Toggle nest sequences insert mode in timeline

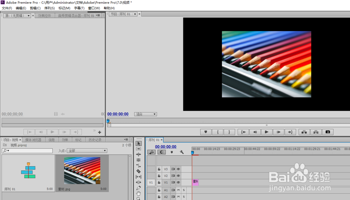[x=151, y=152]
